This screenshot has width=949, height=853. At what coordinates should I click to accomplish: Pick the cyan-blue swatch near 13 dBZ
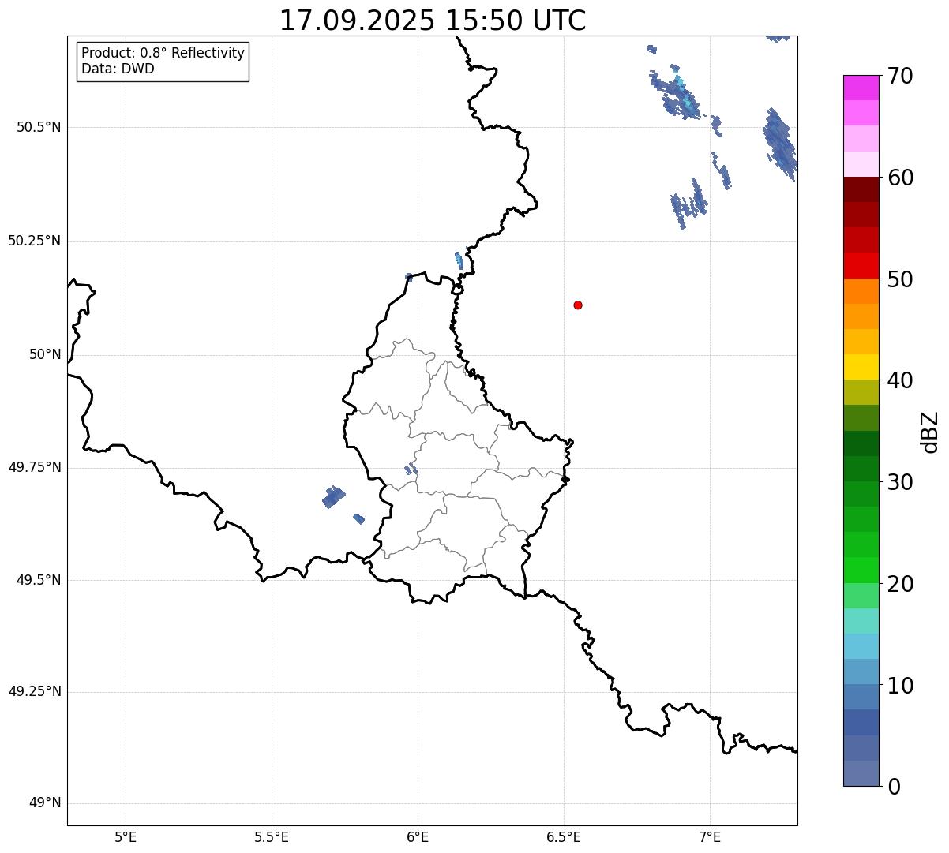coord(861,646)
